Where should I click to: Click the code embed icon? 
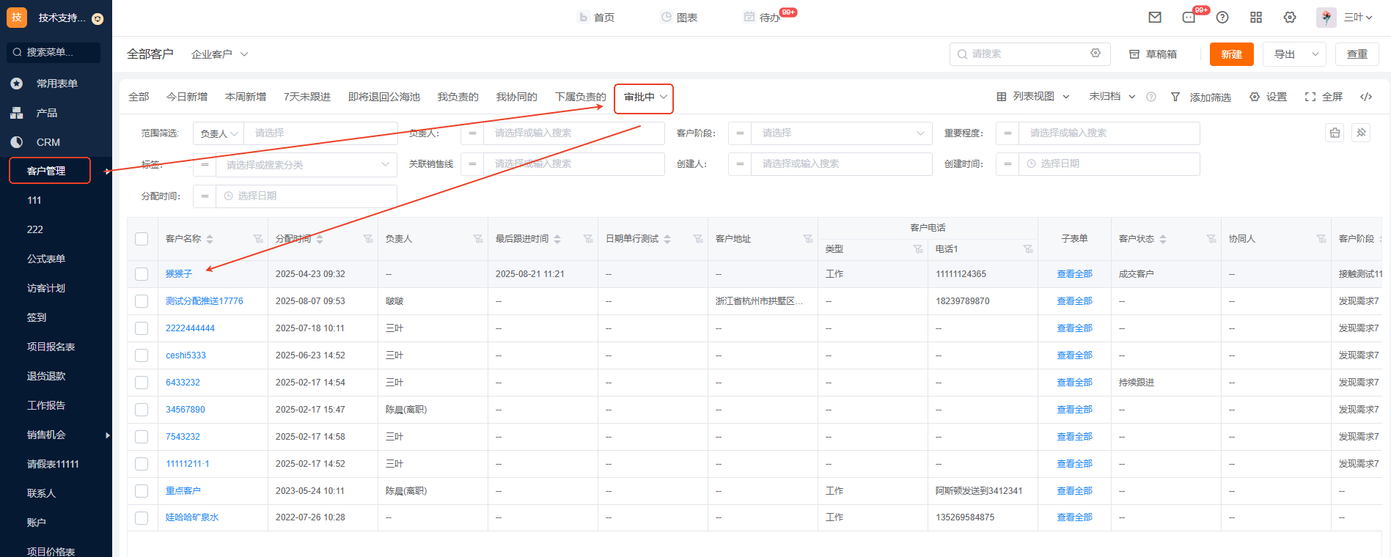coord(1366,97)
